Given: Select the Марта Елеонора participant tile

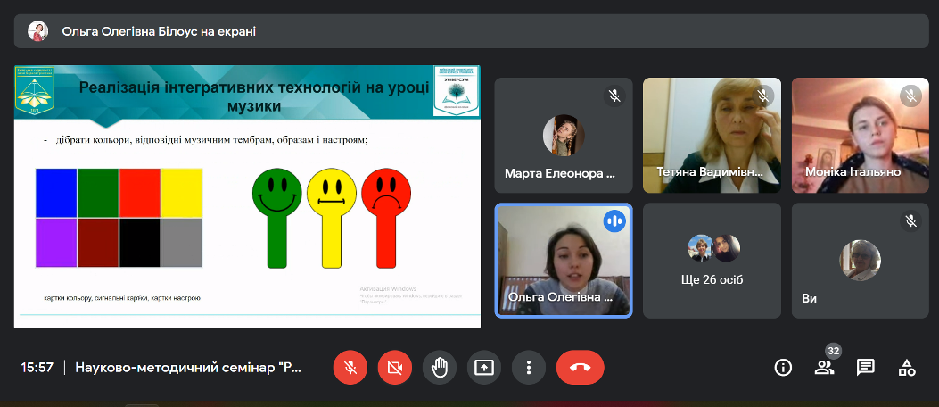Looking at the screenshot, I should pyautogui.click(x=564, y=136).
